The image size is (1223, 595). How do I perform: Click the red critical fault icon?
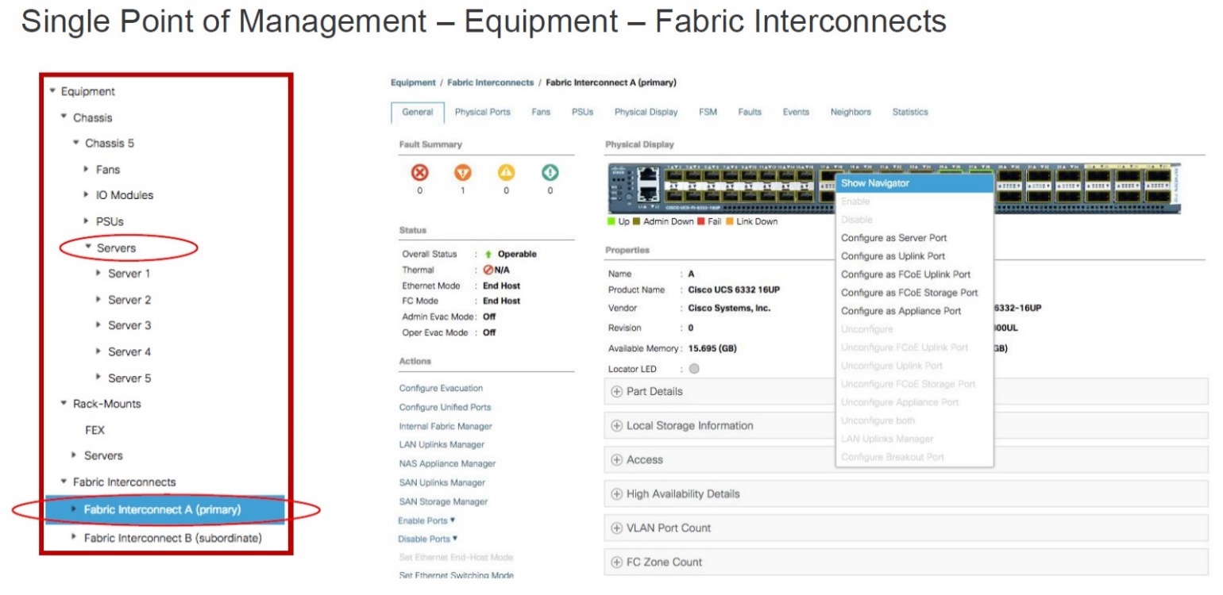419,172
